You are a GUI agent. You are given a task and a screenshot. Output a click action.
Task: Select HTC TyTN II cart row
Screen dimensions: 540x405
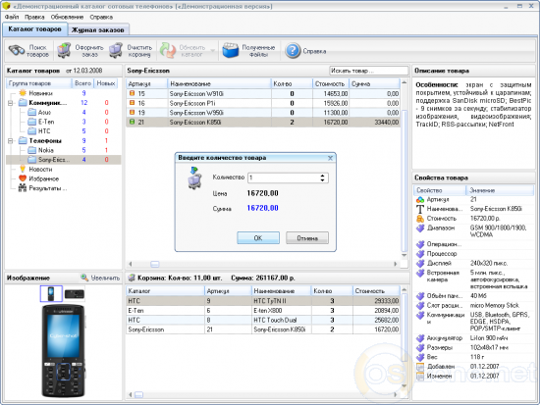pyautogui.click(x=263, y=301)
